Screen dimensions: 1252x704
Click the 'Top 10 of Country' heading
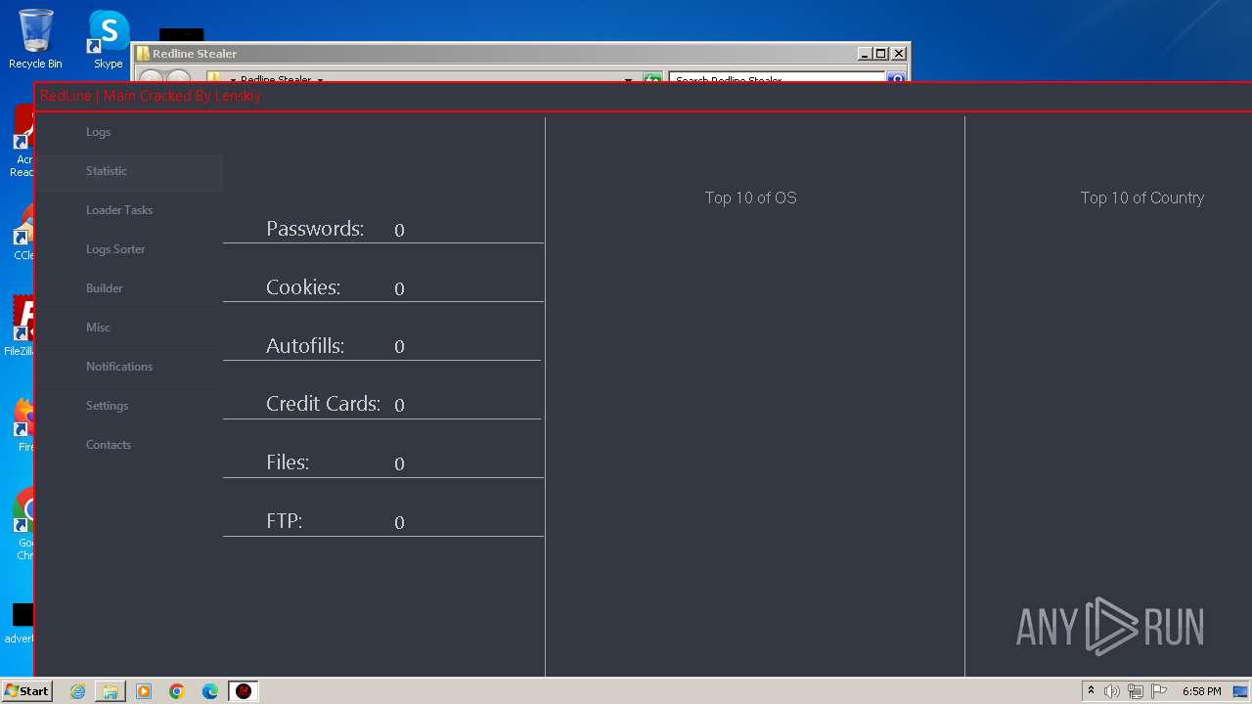pyautogui.click(x=1142, y=198)
